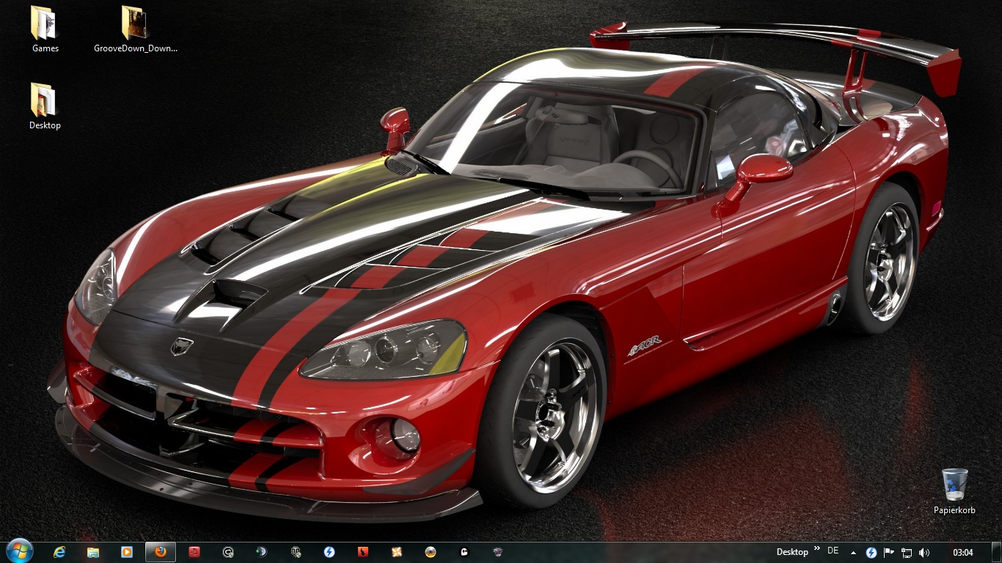This screenshot has height=563, width=1002.
Task: Open the DE language selector
Action: pyautogui.click(x=833, y=551)
